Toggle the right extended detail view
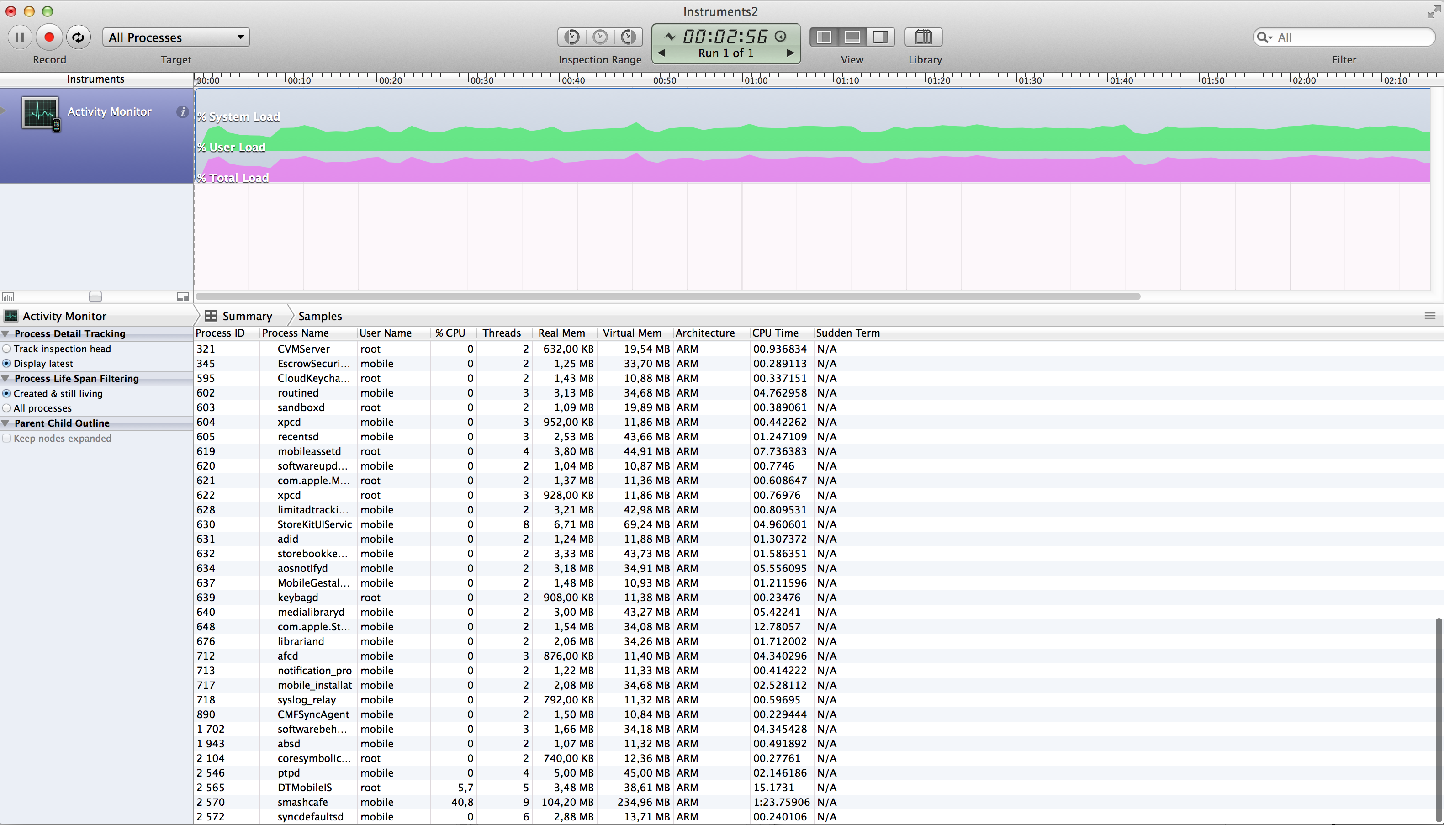 (880, 37)
